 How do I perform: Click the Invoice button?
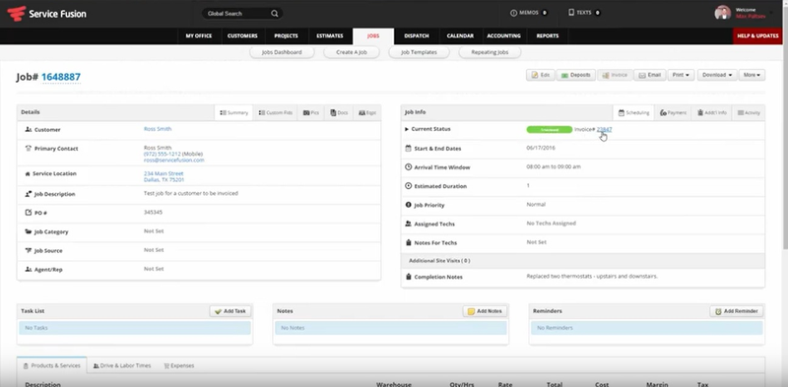click(615, 75)
